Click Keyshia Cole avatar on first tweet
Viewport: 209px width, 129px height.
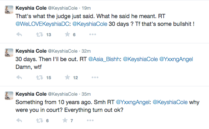coord(9,10)
